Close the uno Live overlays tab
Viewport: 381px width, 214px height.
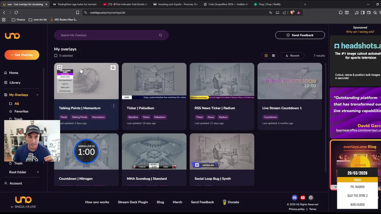coord(46,4)
